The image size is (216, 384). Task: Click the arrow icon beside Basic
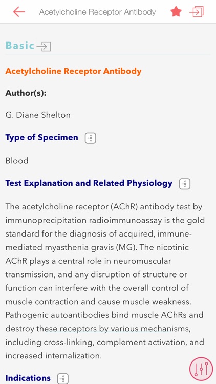pos(44,46)
